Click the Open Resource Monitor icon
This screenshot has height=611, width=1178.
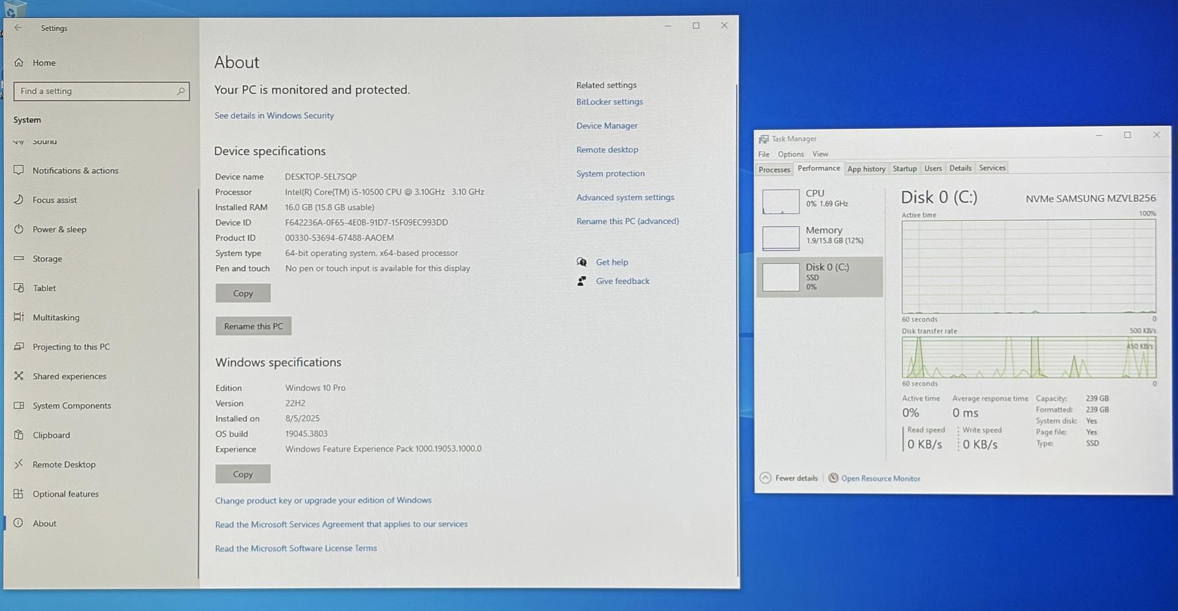click(833, 478)
